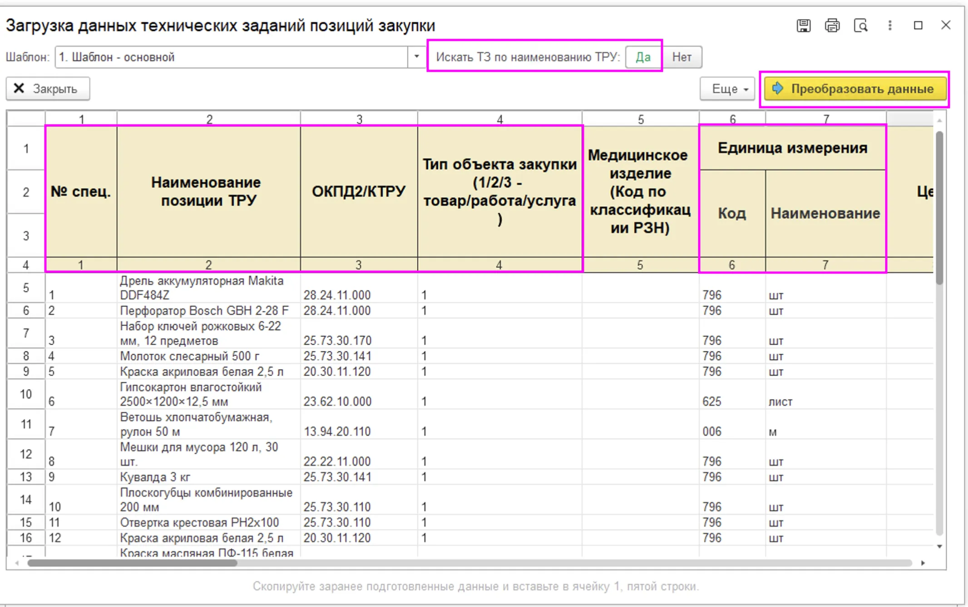Click the vertical scrollbar thumb
The height and width of the screenshot is (607, 968).
(939, 208)
